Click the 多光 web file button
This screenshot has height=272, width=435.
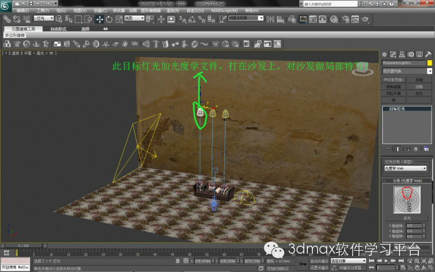coord(407,218)
